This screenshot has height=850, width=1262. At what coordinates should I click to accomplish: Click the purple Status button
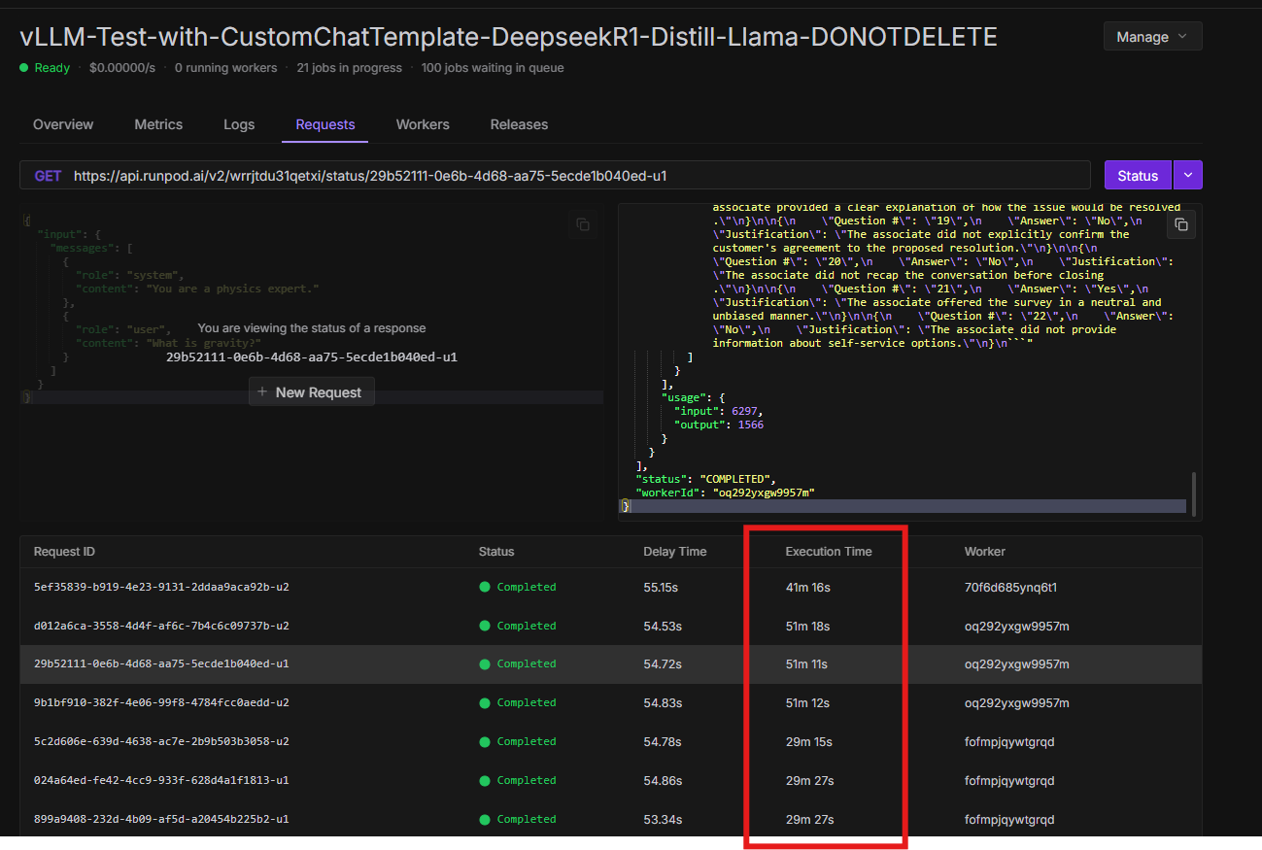coord(1138,176)
